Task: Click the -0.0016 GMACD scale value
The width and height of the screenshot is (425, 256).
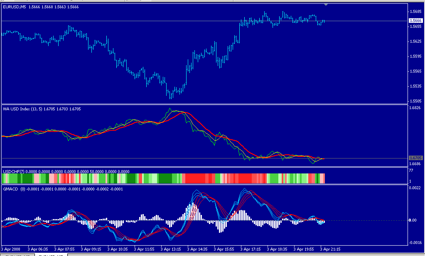Action: pos(415,243)
